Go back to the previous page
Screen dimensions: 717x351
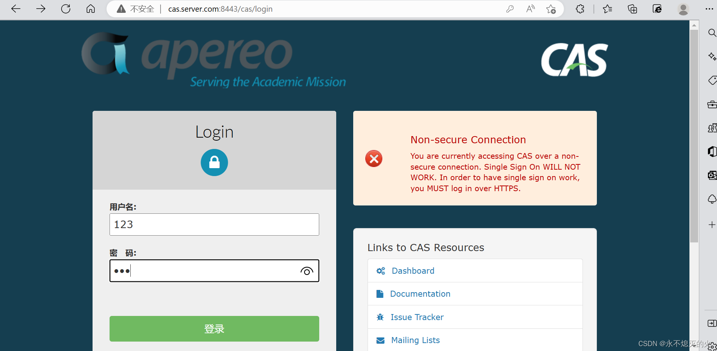15,9
